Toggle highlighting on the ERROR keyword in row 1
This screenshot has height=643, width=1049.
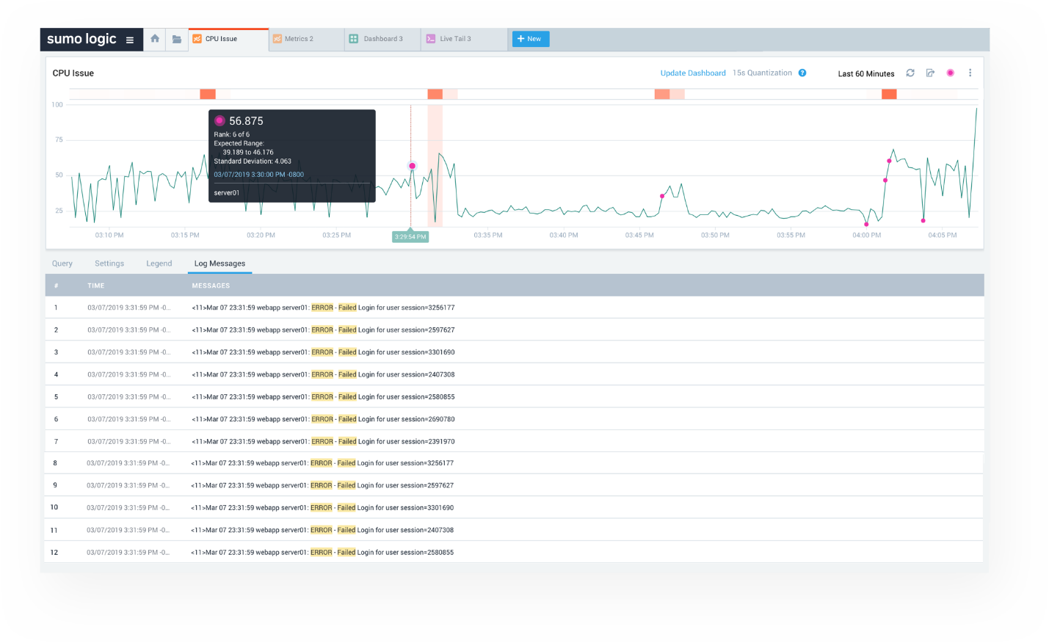click(322, 307)
